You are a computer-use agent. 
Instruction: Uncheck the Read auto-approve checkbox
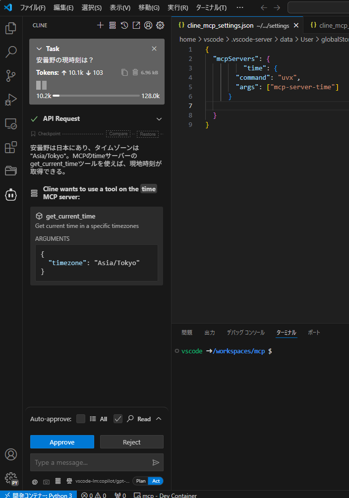pyautogui.click(x=118, y=419)
